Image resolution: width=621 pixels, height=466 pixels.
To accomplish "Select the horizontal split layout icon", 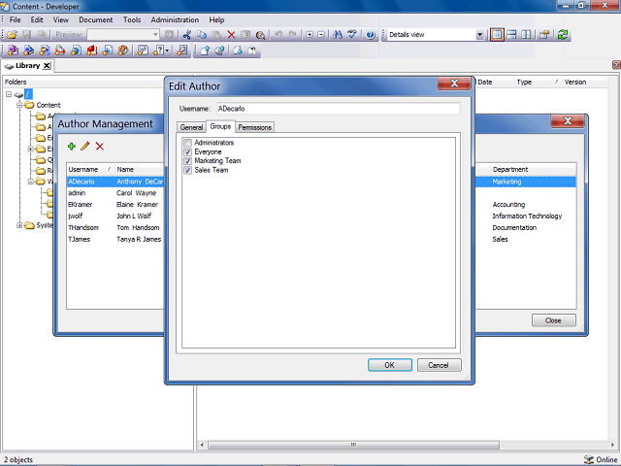I will pyautogui.click(x=511, y=35).
